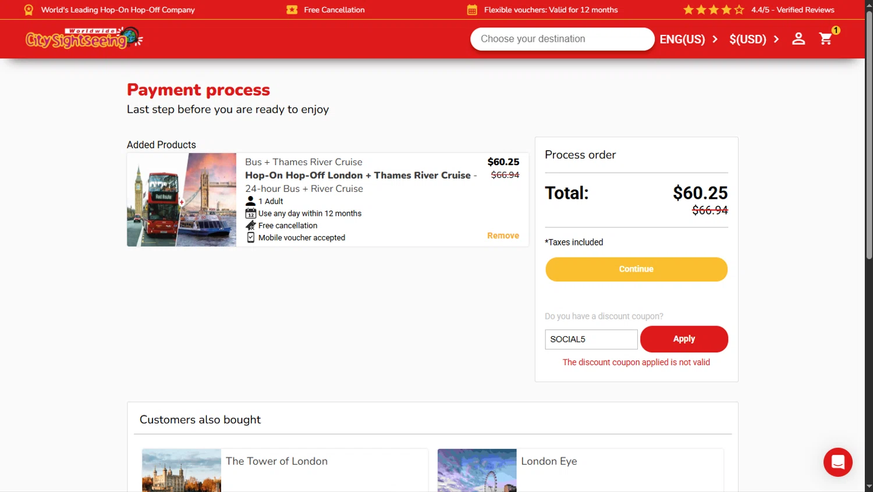
Task: Click the yellow Continue button
Action: coord(636,269)
